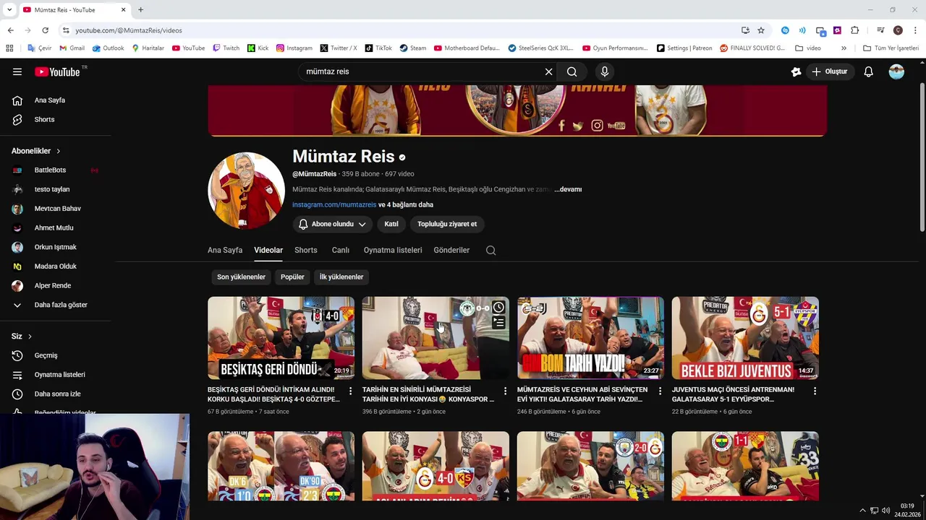Open the Tüm Yer İşaretleri bookmarks folder

pyautogui.click(x=891, y=48)
